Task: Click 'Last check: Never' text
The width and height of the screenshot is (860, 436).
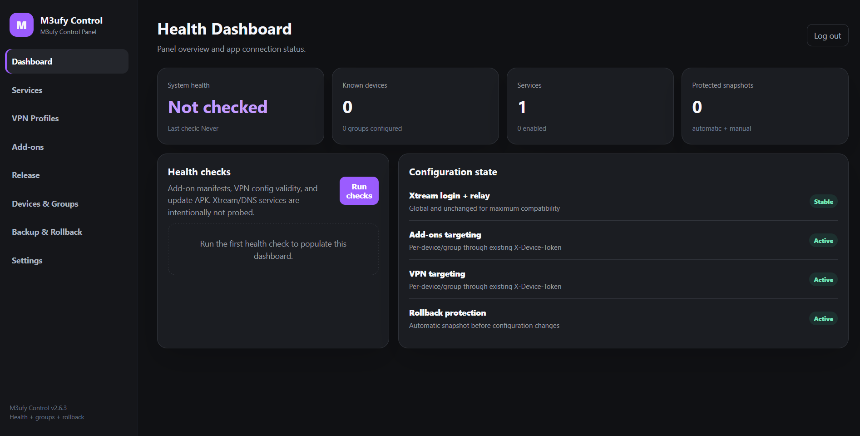Action: click(x=193, y=129)
